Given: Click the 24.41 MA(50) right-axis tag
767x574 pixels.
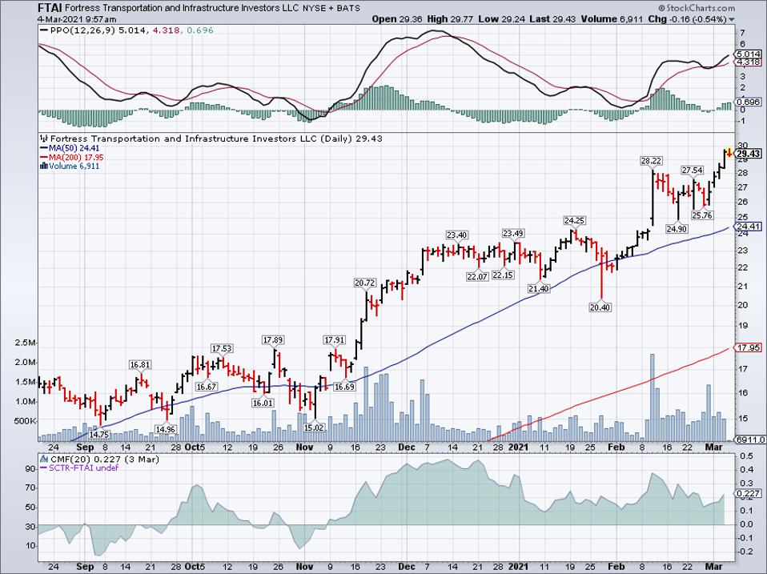Looking at the screenshot, I should 749,227.
